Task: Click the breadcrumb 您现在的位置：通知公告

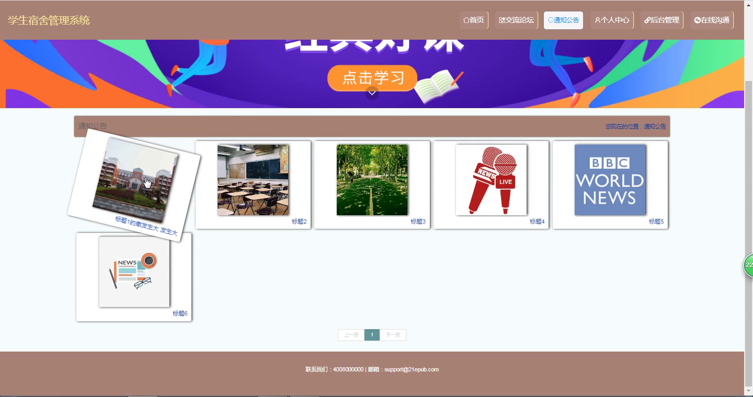Action: 636,126
